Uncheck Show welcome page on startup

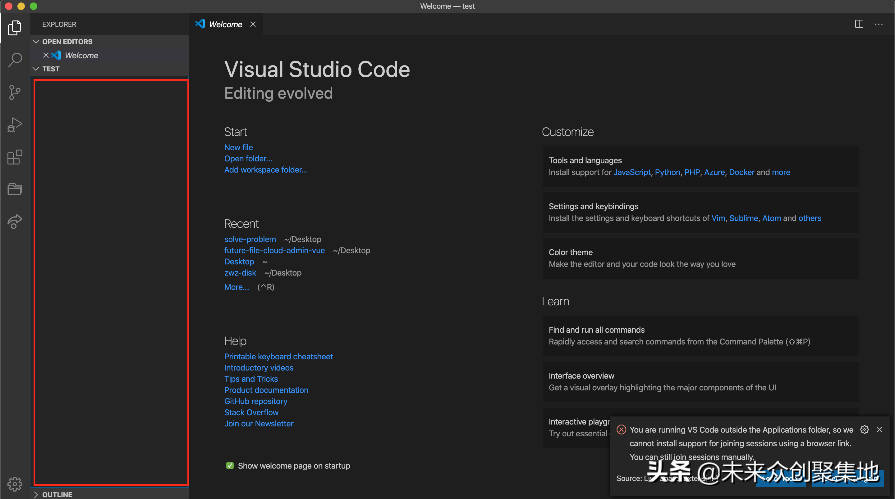pos(230,466)
